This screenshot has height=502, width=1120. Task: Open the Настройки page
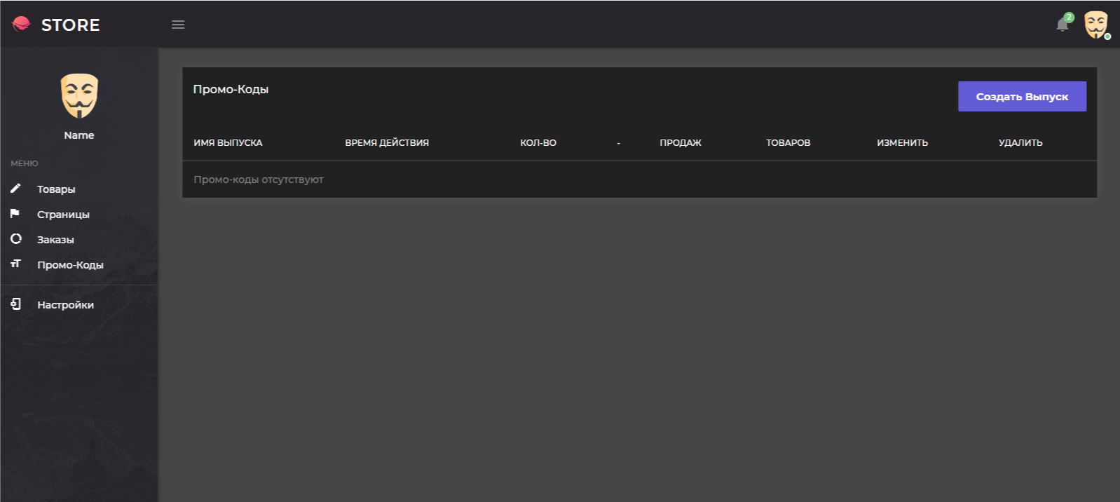65,305
